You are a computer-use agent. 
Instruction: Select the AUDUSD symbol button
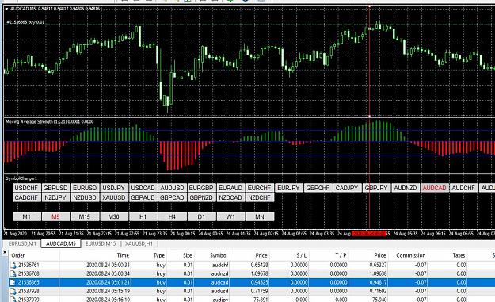(172, 188)
